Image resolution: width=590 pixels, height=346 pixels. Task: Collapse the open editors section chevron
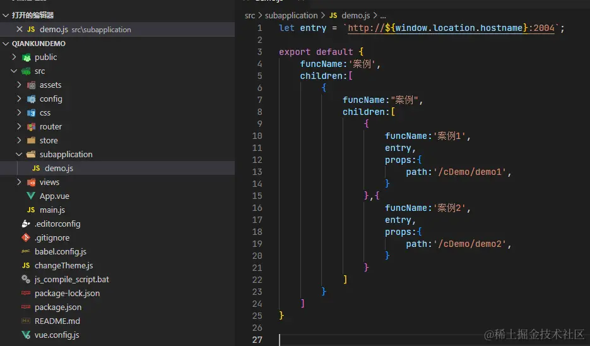[6, 15]
